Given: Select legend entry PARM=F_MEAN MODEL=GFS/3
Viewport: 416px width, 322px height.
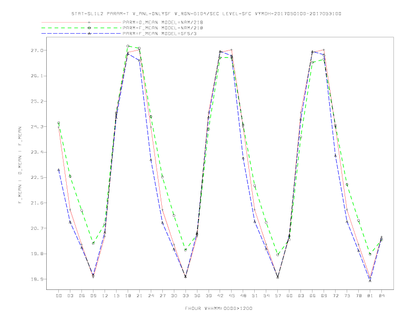Looking at the screenshot, I should (x=160, y=34).
